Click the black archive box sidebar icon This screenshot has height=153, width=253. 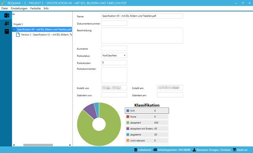(x=7, y=32)
